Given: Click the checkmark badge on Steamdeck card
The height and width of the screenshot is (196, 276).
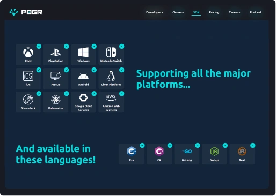Looking at the screenshot, I should 39,94.
